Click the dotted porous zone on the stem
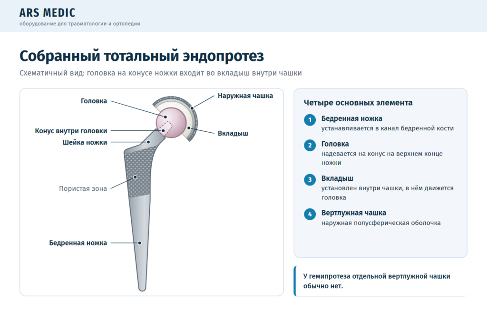The image size is (487, 313). tap(139, 172)
